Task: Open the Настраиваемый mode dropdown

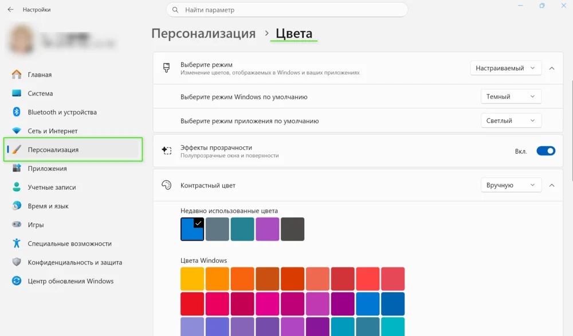Action: click(505, 68)
